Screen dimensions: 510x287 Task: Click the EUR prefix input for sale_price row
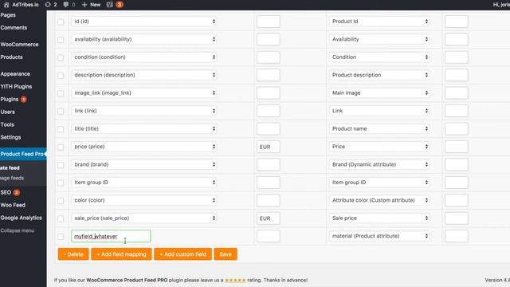point(269,218)
